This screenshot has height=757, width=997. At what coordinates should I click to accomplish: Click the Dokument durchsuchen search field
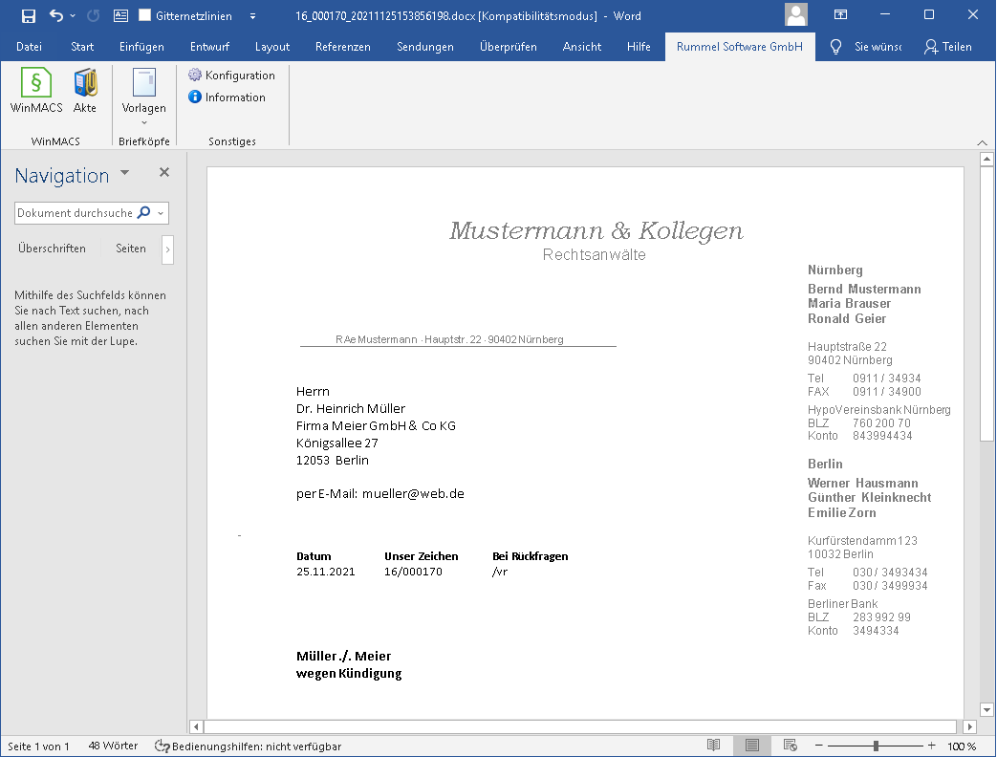[x=75, y=213]
